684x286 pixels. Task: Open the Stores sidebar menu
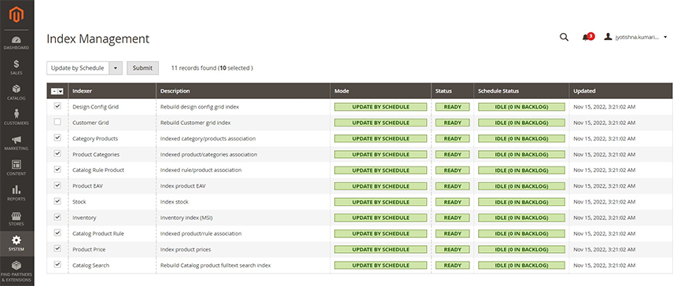[x=17, y=219]
